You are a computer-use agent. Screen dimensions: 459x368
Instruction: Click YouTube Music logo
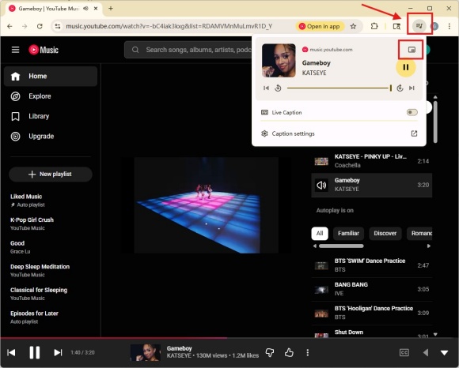tap(44, 50)
